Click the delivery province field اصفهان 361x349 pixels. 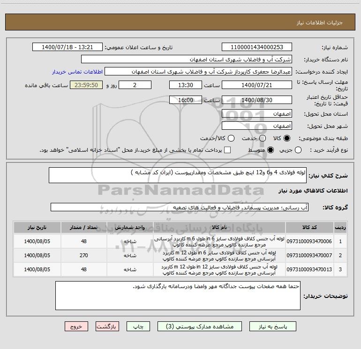click(257, 114)
